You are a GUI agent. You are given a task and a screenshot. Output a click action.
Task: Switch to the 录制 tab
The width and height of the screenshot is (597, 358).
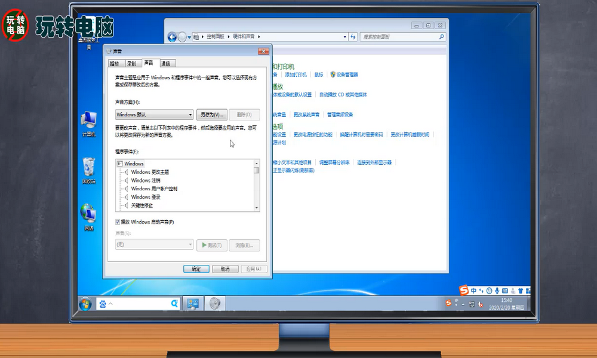(x=132, y=63)
